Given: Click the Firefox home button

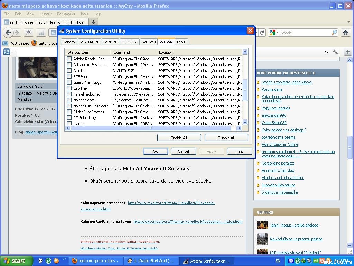Looking at the screenshot, I should (x=345, y=33).
